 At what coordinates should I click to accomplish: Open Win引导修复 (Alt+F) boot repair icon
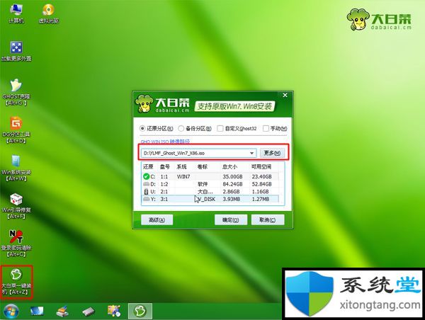[16, 206]
